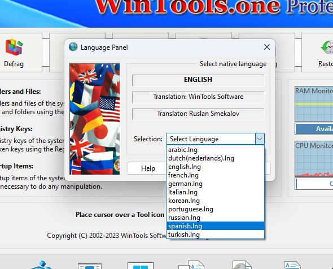Open the Select Language dropdown arrow
The height and width of the screenshot is (269, 333).
[x=260, y=139]
